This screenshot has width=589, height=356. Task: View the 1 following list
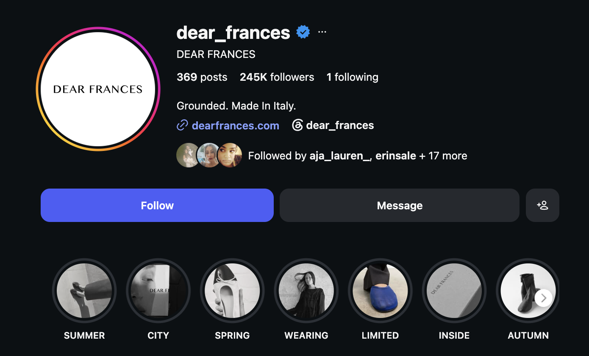(353, 77)
